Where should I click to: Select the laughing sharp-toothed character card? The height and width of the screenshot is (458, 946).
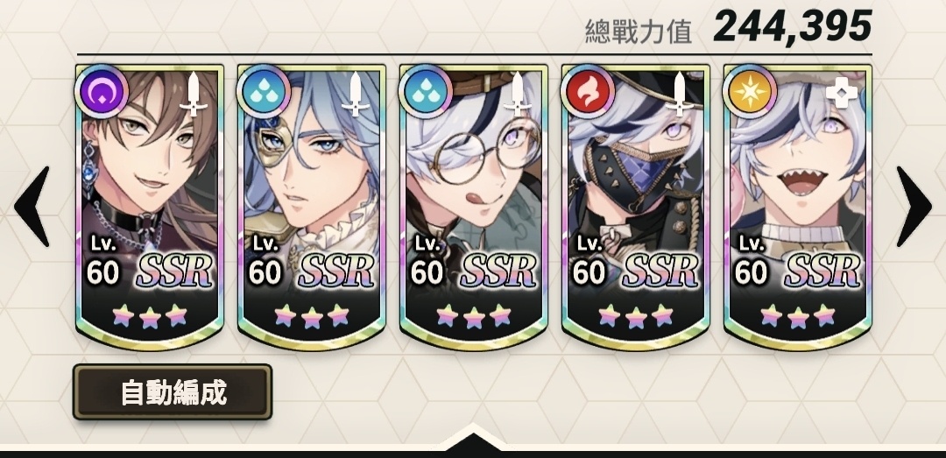click(x=798, y=207)
